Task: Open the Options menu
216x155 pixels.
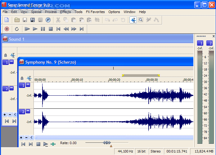Action: pos(114,12)
